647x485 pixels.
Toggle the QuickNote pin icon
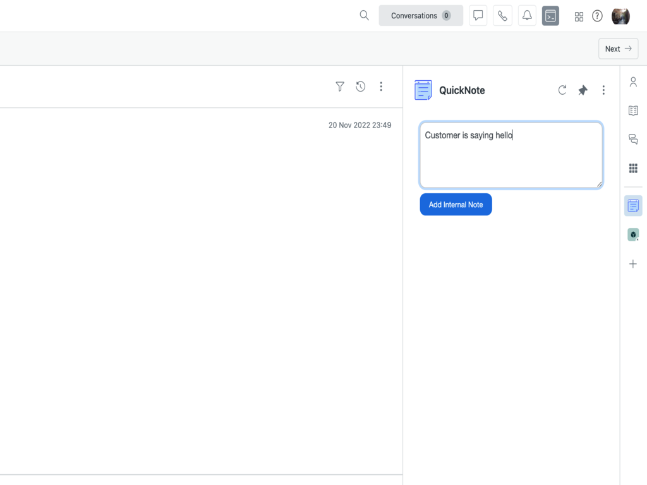(583, 90)
